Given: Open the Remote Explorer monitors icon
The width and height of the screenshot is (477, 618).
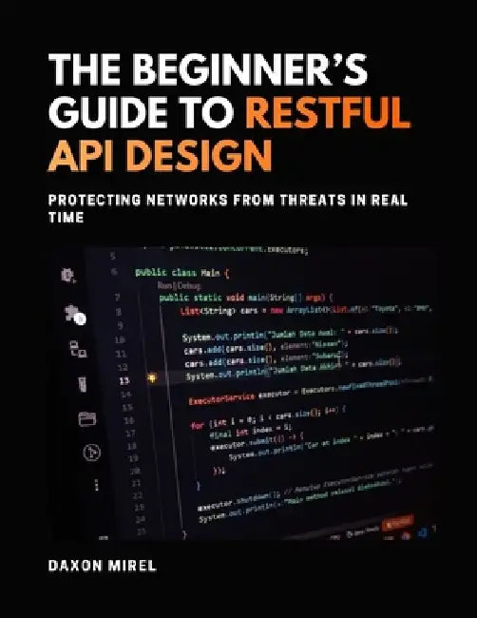Looking at the screenshot, I should [78, 349].
